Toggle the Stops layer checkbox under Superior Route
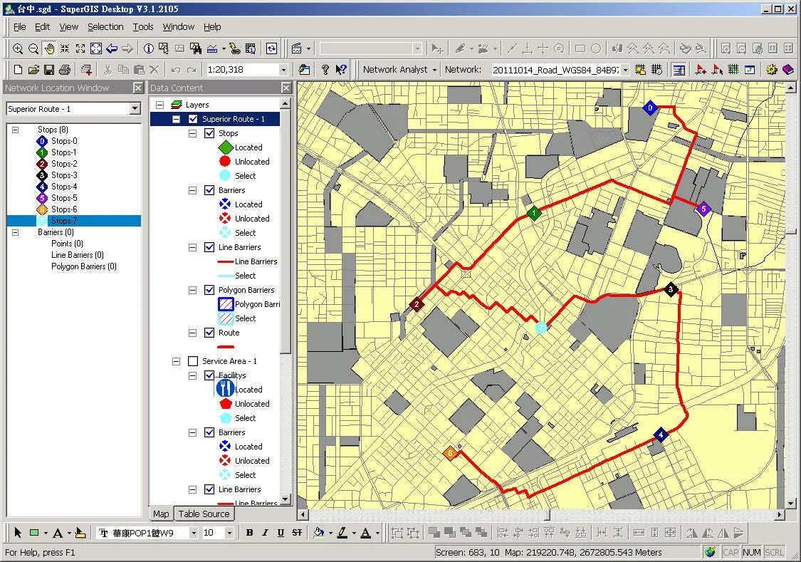This screenshot has width=801, height=562. [x=209, y=133]
